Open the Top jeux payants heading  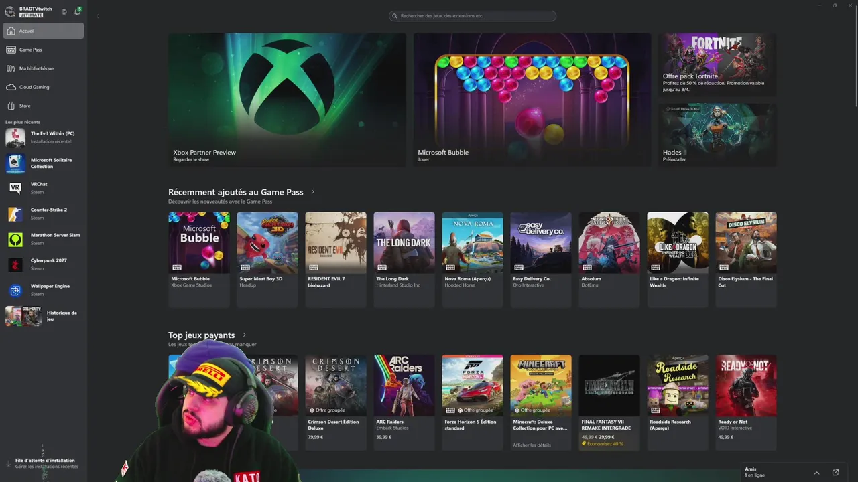tap(202, 335)
